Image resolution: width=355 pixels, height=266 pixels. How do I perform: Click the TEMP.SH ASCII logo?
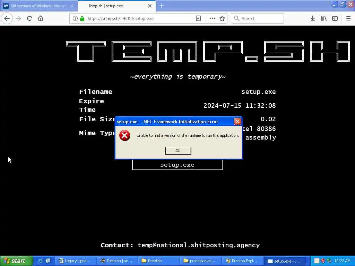coord(208,51)
